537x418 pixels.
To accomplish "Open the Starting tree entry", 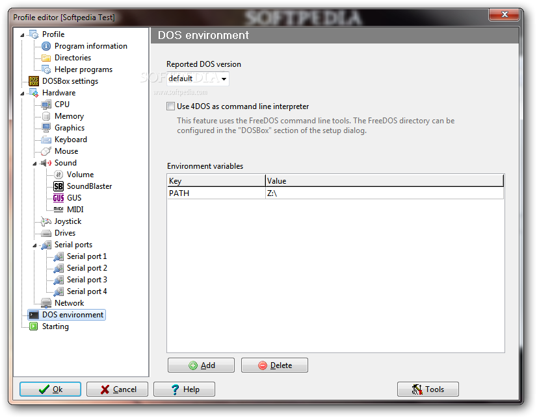I will coord(55,326).
